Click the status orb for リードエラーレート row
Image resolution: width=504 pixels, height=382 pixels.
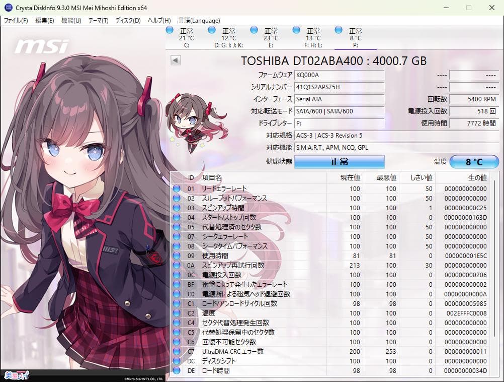176,189
